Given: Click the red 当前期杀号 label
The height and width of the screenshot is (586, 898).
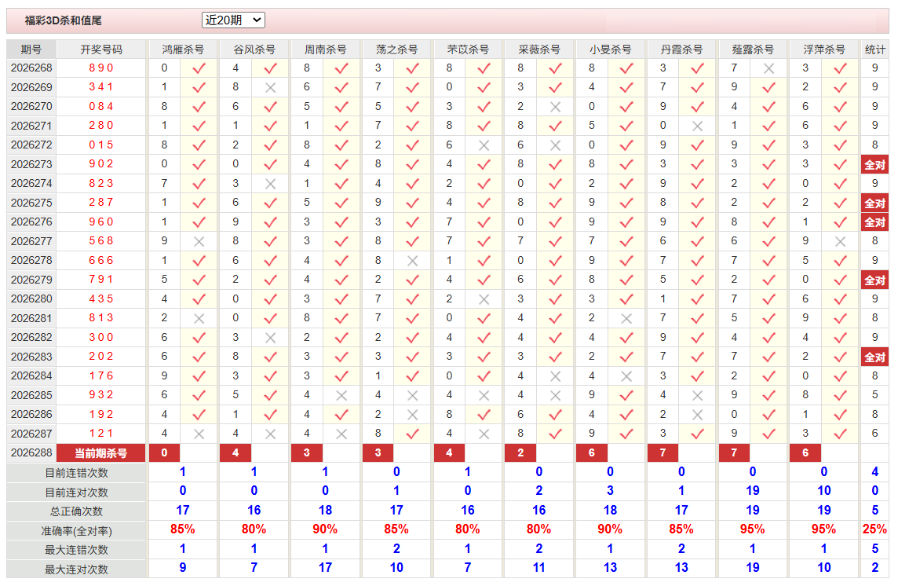Looking at the screenshot, I should 100,453.
